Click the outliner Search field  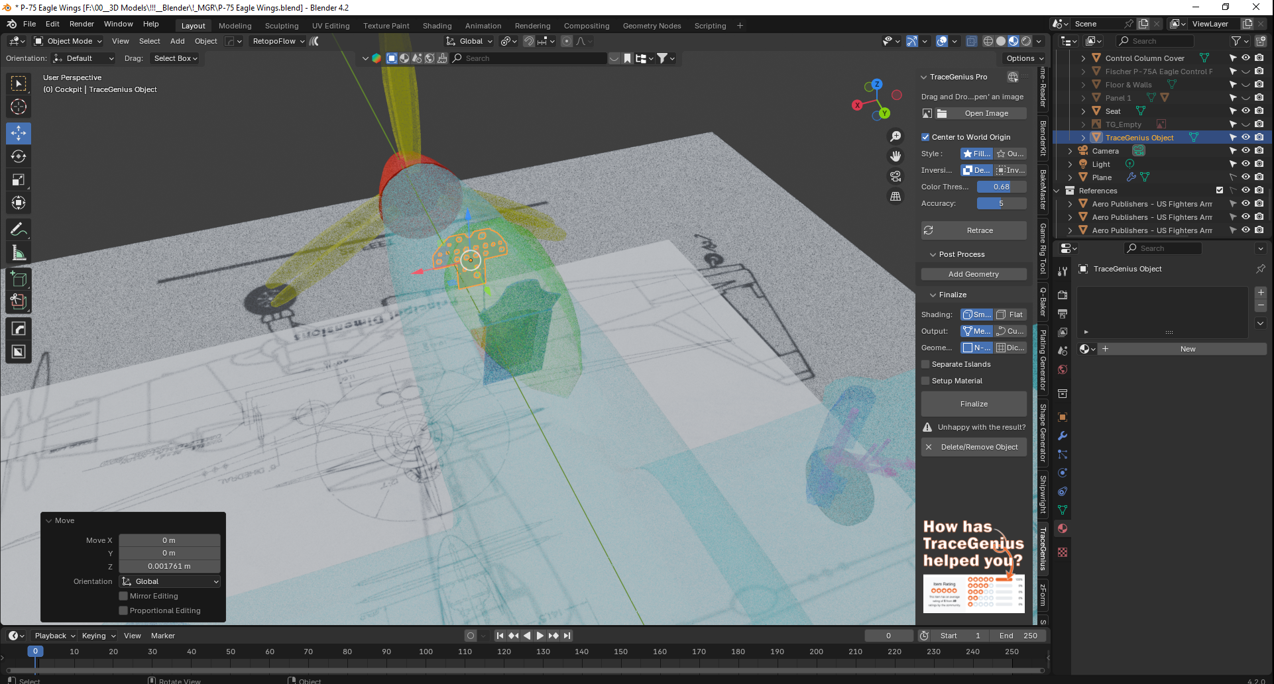click(x=1155, y=41)
